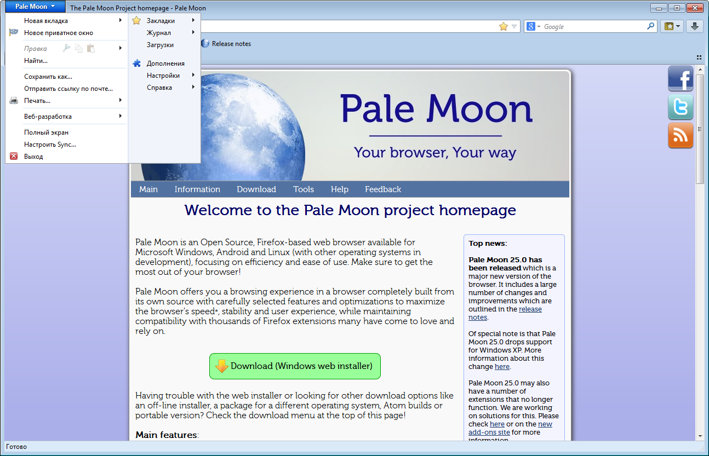
Task: Open the Download navigation tab
Action: [256, 189]
